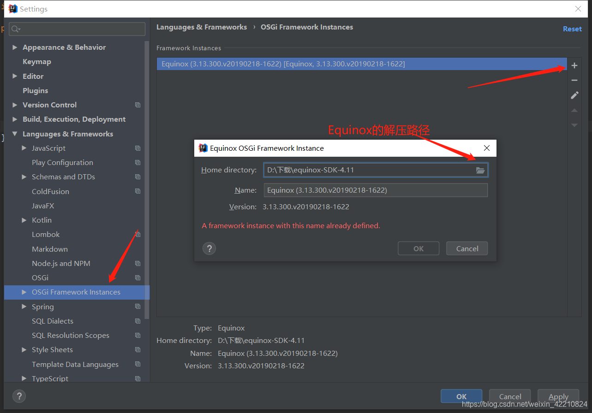592x413 pixels.
Task: Expand Kotlin settings node
Action: [24, 220]
